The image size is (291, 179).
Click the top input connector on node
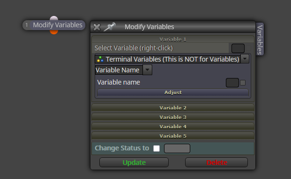tap(54, 18)
